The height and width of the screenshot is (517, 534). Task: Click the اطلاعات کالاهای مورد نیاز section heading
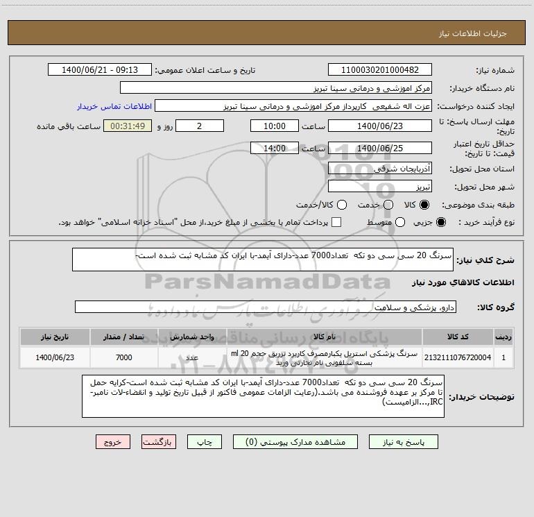[463, 282]
